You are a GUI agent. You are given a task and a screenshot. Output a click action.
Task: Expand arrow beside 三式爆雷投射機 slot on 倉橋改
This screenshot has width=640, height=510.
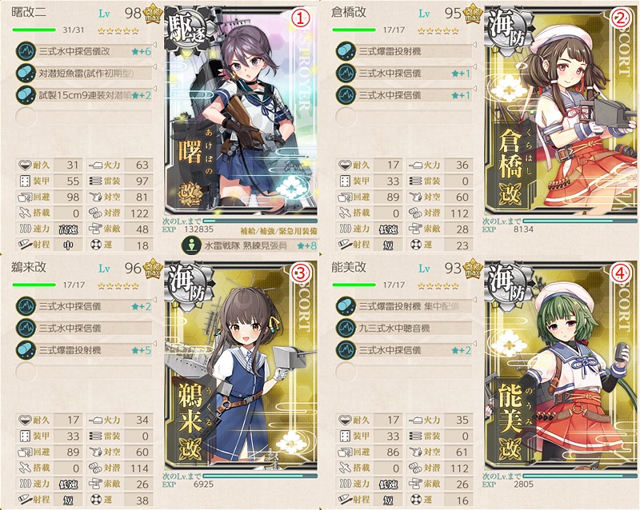click(475, 45)
